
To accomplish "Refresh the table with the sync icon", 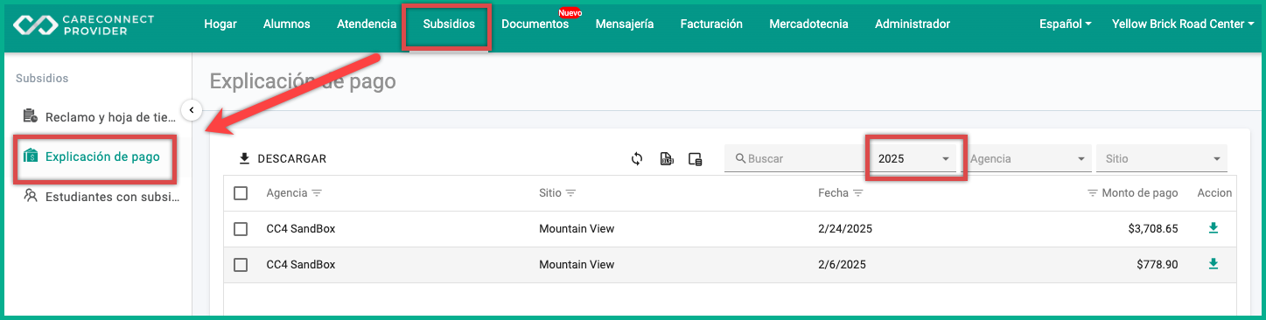I will 637,158.
